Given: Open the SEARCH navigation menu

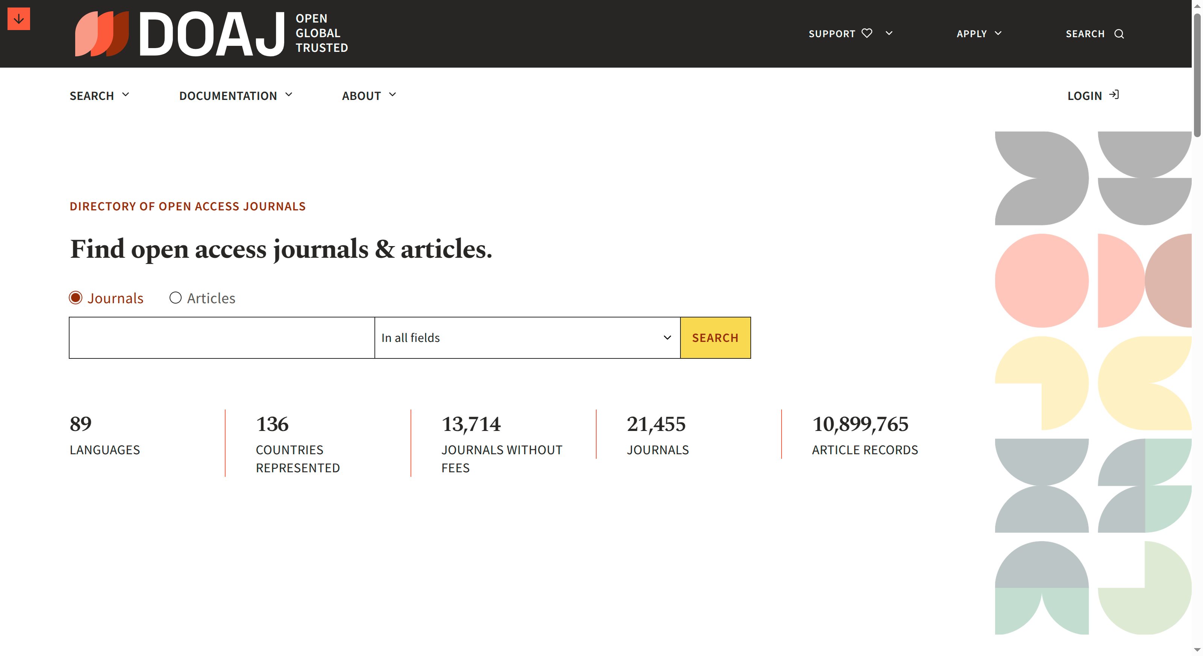Looking at the screenshot, I should (92, 96).
